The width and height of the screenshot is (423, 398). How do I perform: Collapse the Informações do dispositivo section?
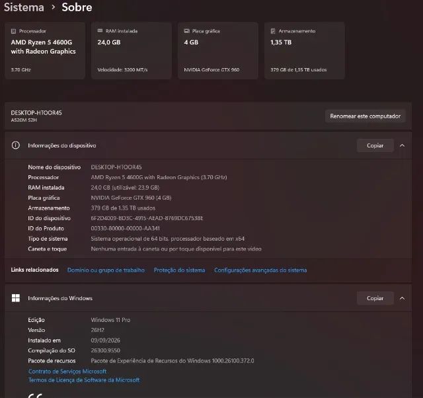pyautogui.click(x=402, y=145)
